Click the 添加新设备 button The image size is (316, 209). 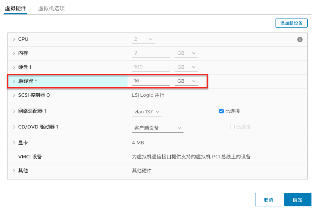[x=291, y=23]
